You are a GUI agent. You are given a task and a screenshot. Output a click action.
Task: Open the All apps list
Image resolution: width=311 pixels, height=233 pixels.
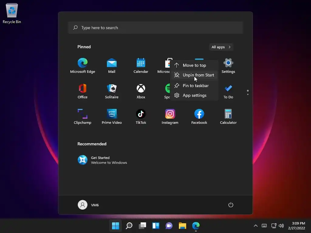tap(221, 47)
